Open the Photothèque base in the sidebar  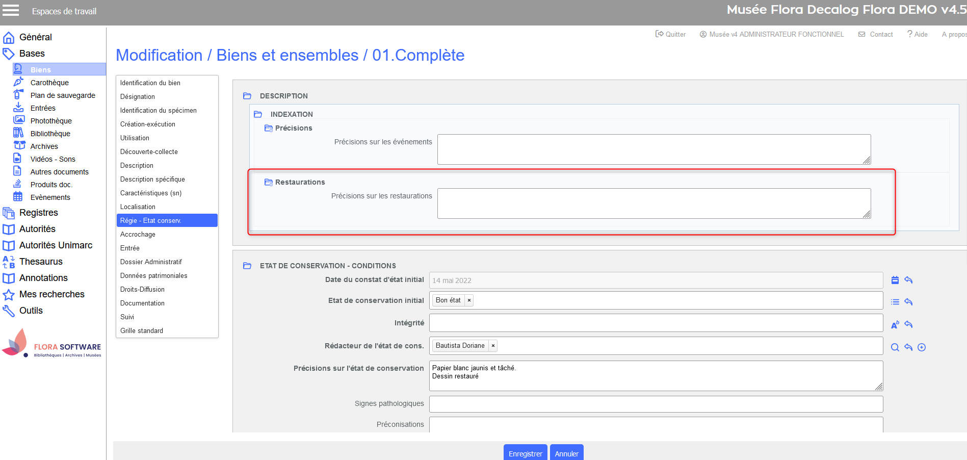coord(51,121)
